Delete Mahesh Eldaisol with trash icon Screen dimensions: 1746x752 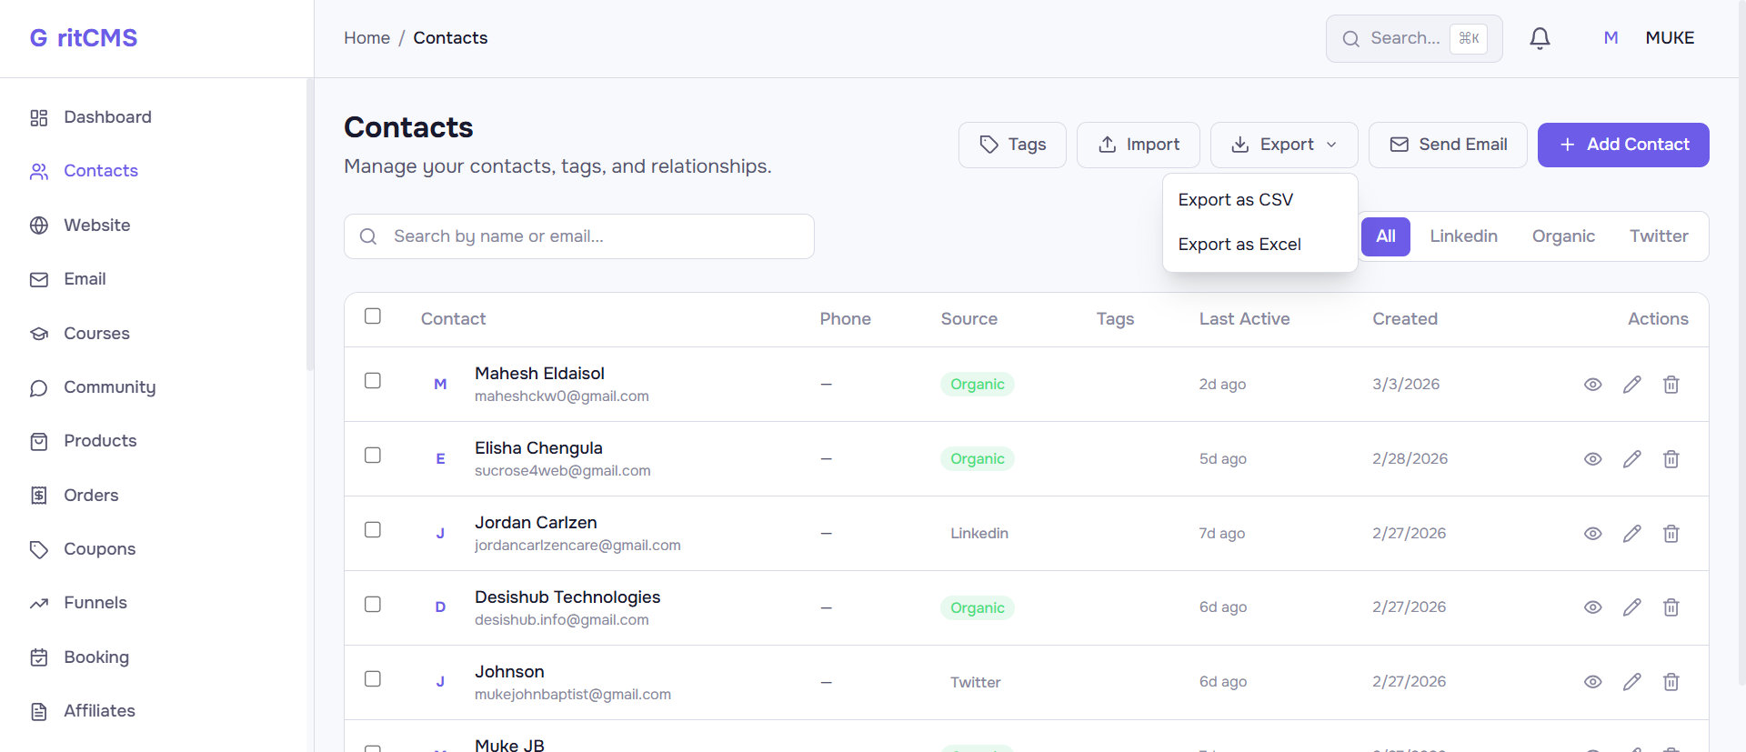(1671, 385)
